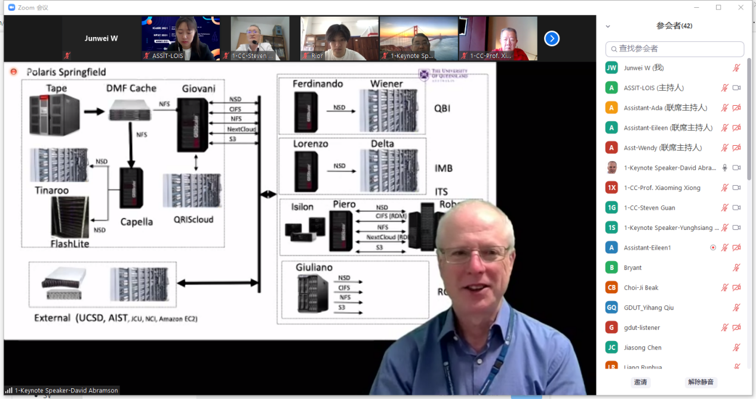The image size is (756, 399).
Task: Click Junwei W's muted mic in list
Action: coord(736,68)
